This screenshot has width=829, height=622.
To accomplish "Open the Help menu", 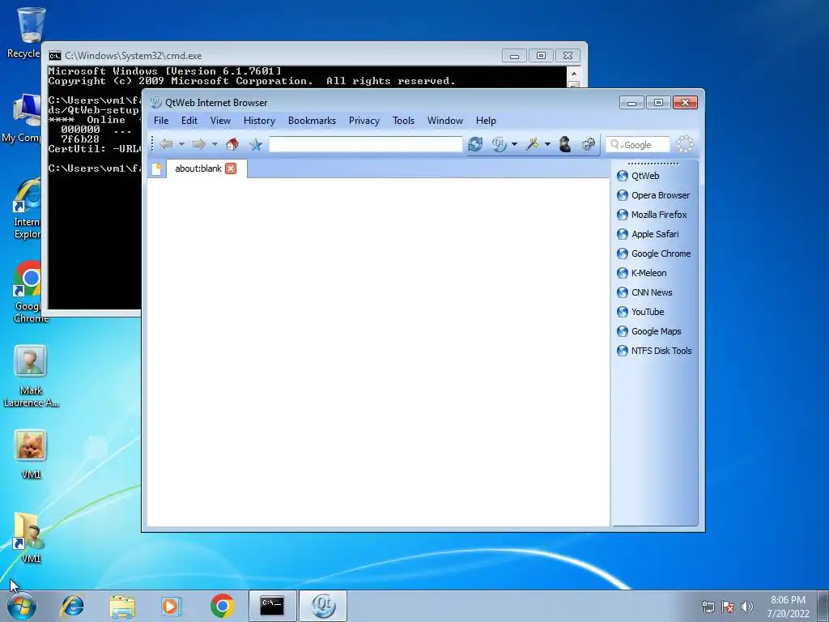I will [x=486, y=121].
